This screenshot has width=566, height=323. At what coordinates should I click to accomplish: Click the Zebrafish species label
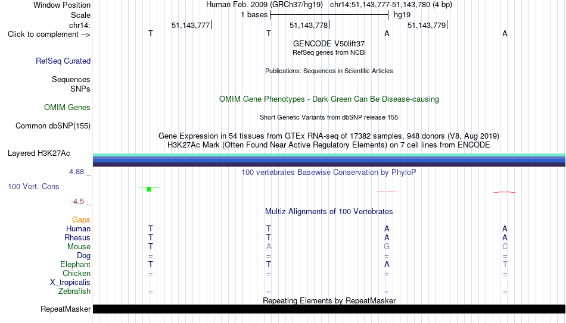coord(74,291)
